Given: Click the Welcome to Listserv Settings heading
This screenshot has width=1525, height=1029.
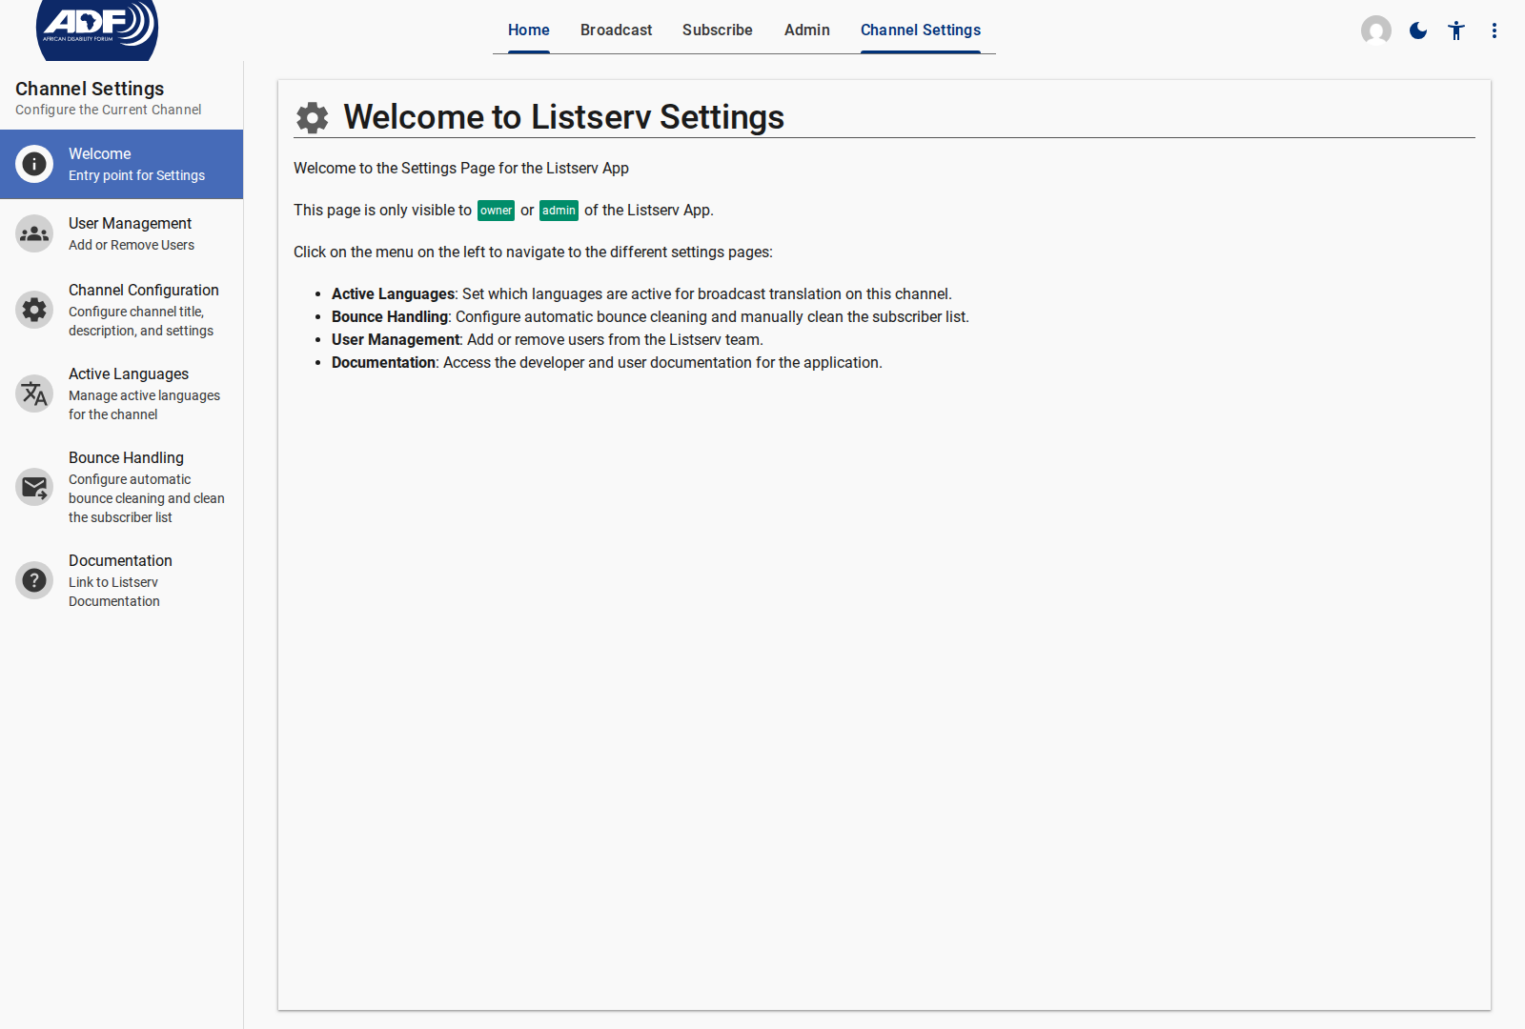Looking at the screenshot, I should pos(564,117).
